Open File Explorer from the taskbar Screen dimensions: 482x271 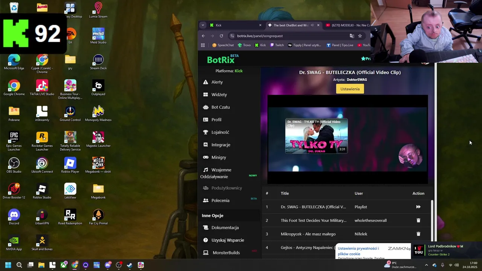click(41, 265)
